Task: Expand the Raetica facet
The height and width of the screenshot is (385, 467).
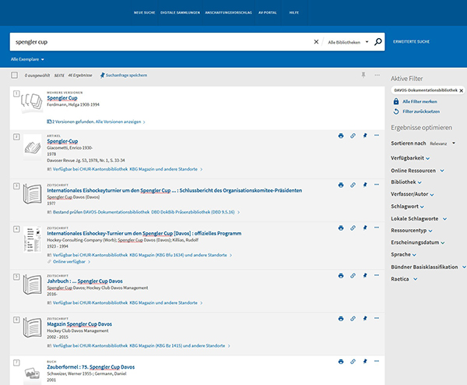Action: point(404,279)
